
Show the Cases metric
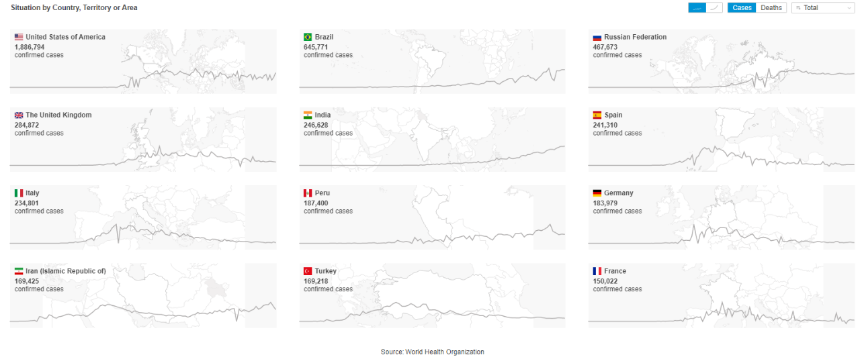coord(742,8)
